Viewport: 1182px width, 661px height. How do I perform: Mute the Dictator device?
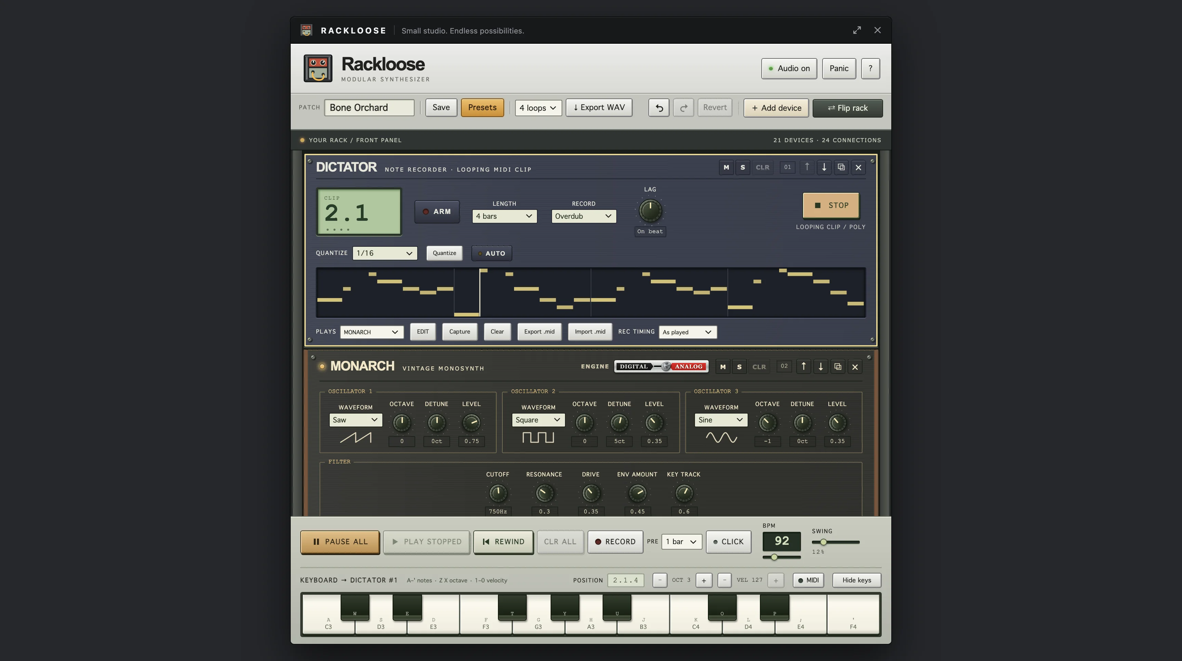coord(726,167)
